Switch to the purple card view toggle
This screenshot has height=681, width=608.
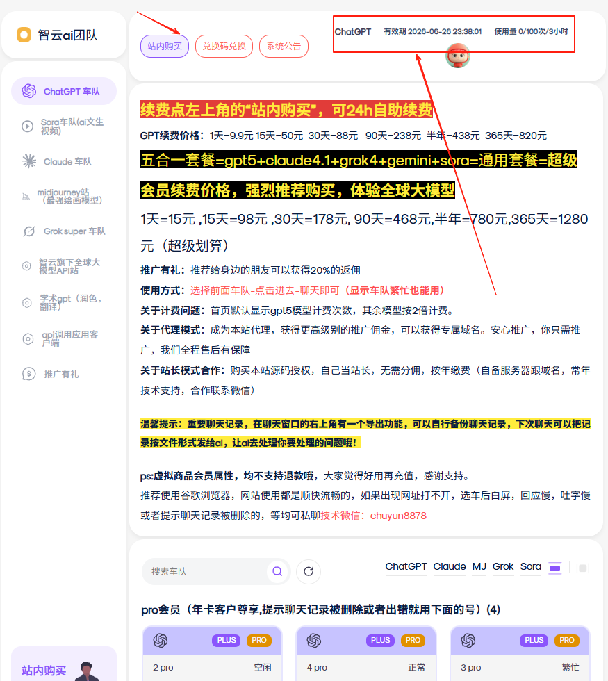click(554, 568)
